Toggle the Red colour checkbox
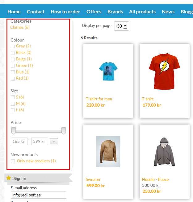The height and width of the screenshot is (202, 193). point(13,79)
